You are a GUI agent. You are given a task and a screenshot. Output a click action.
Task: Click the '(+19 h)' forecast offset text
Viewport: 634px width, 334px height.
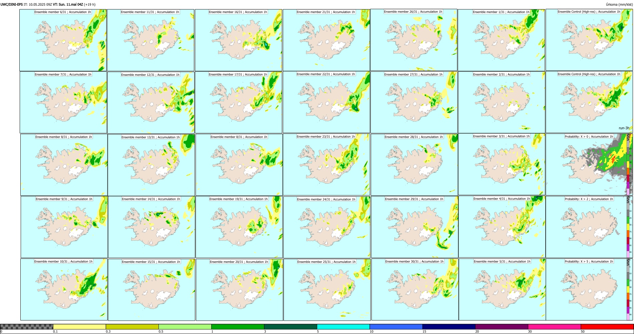pos(90,5)
